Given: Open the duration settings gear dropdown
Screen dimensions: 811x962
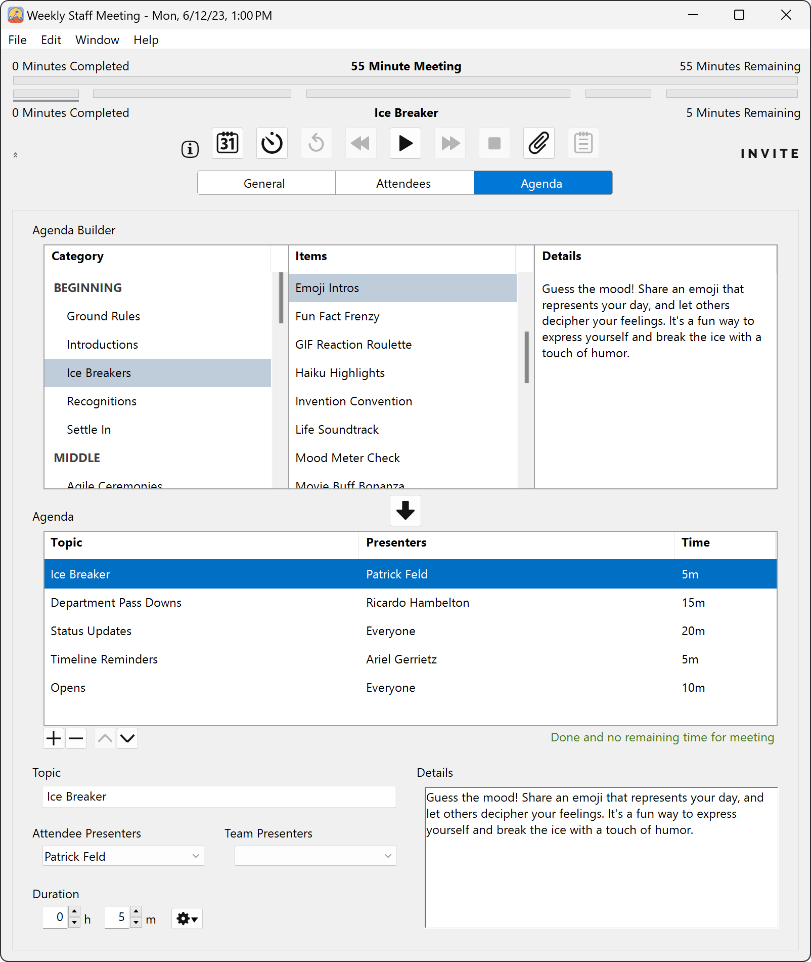Looking at the screenshot, I should click(x=187, y=918).
